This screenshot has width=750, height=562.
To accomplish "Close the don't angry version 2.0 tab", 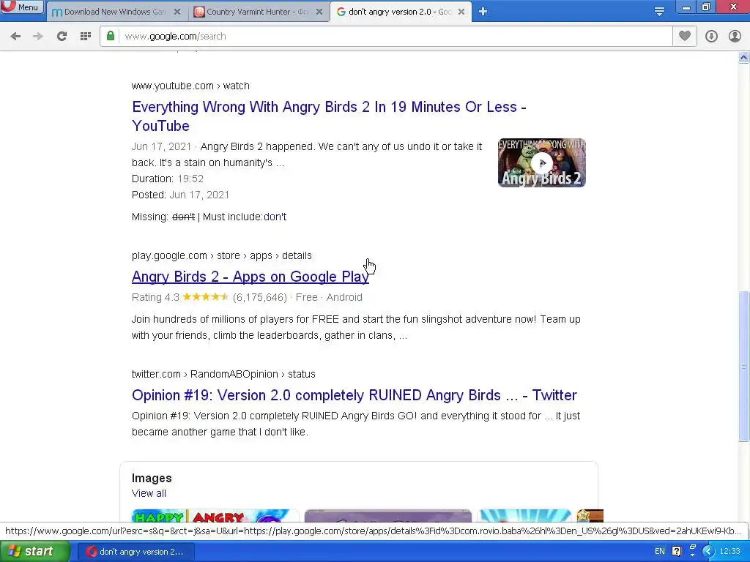I will click(x=461, y=12).
